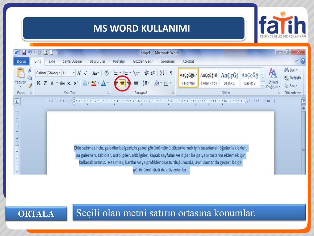This screenshot has width=314, height=236.
Task: Click the Cut scissors icon
Action: pyautogui.click(x=30, y=70)
